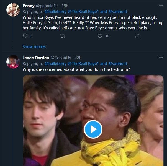The image size is (167, 166).
Task: Open Jenee Darden's profile avatar
Action: [13, 62]
